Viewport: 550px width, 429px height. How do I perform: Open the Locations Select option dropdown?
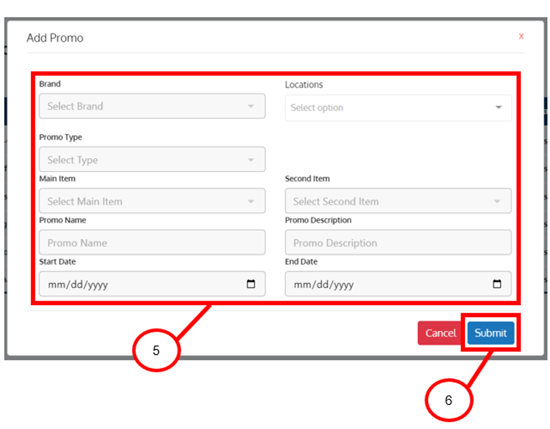tap(398, 108)
